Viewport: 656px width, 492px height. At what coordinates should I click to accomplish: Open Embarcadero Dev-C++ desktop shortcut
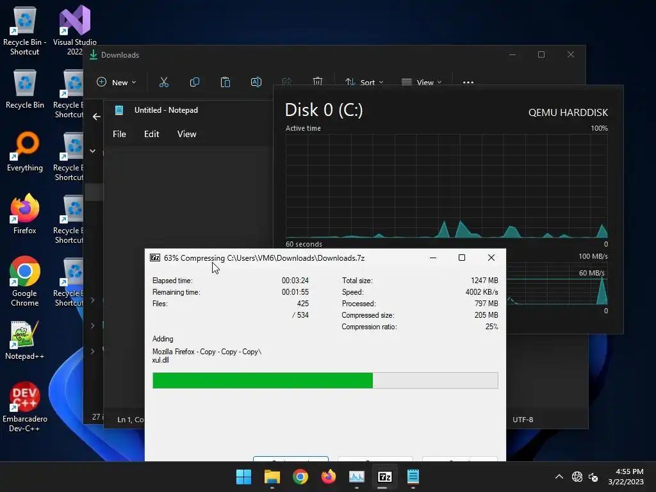[25, 407]
